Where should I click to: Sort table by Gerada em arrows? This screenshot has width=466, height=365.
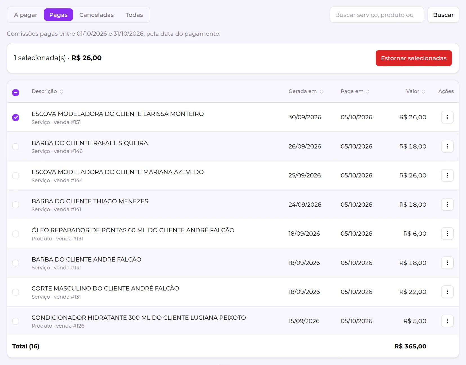click(321, 91)
